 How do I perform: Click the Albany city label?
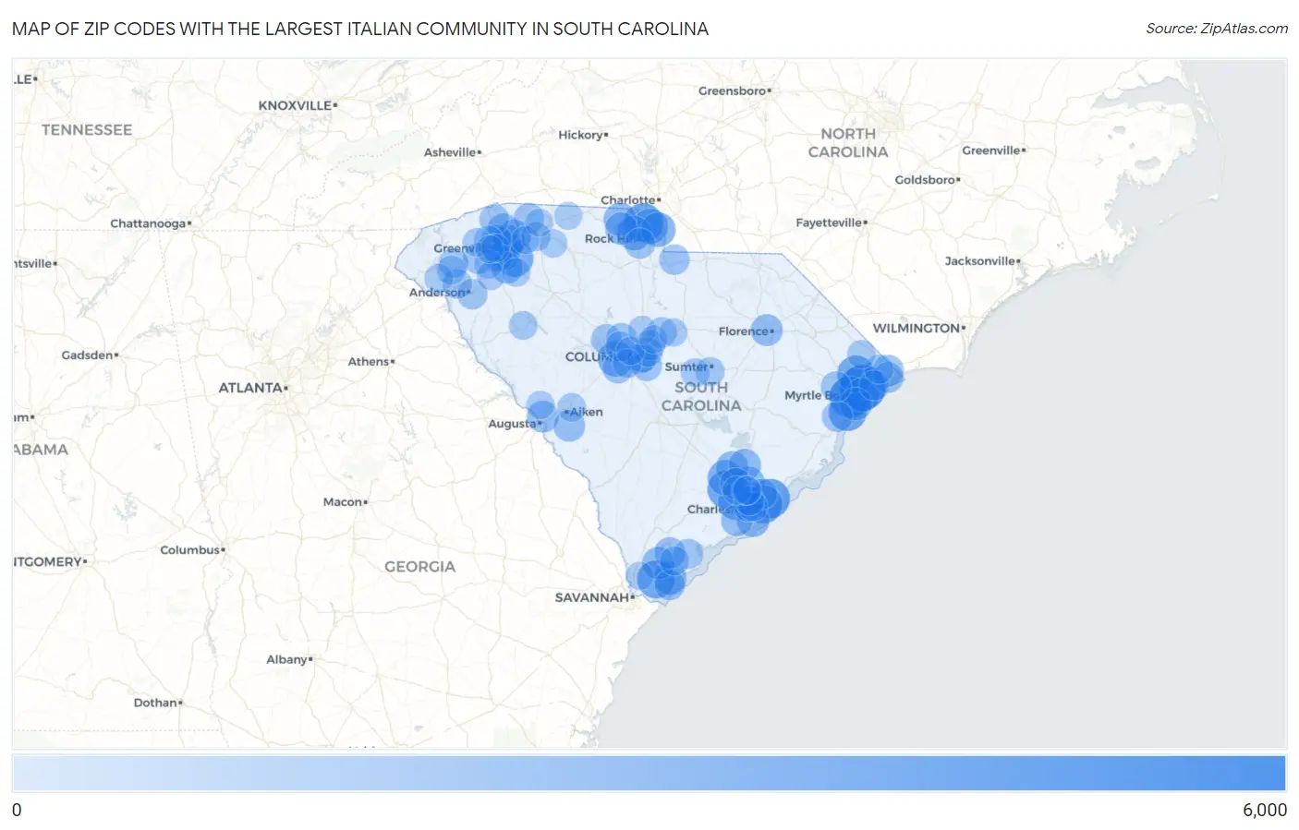(286, 659)
